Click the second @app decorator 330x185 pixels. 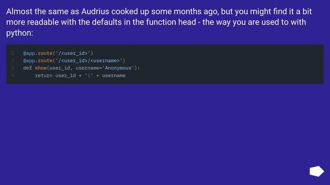coord(29,61)
